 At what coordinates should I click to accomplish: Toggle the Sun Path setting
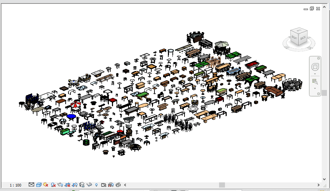(x=46, y=185)
